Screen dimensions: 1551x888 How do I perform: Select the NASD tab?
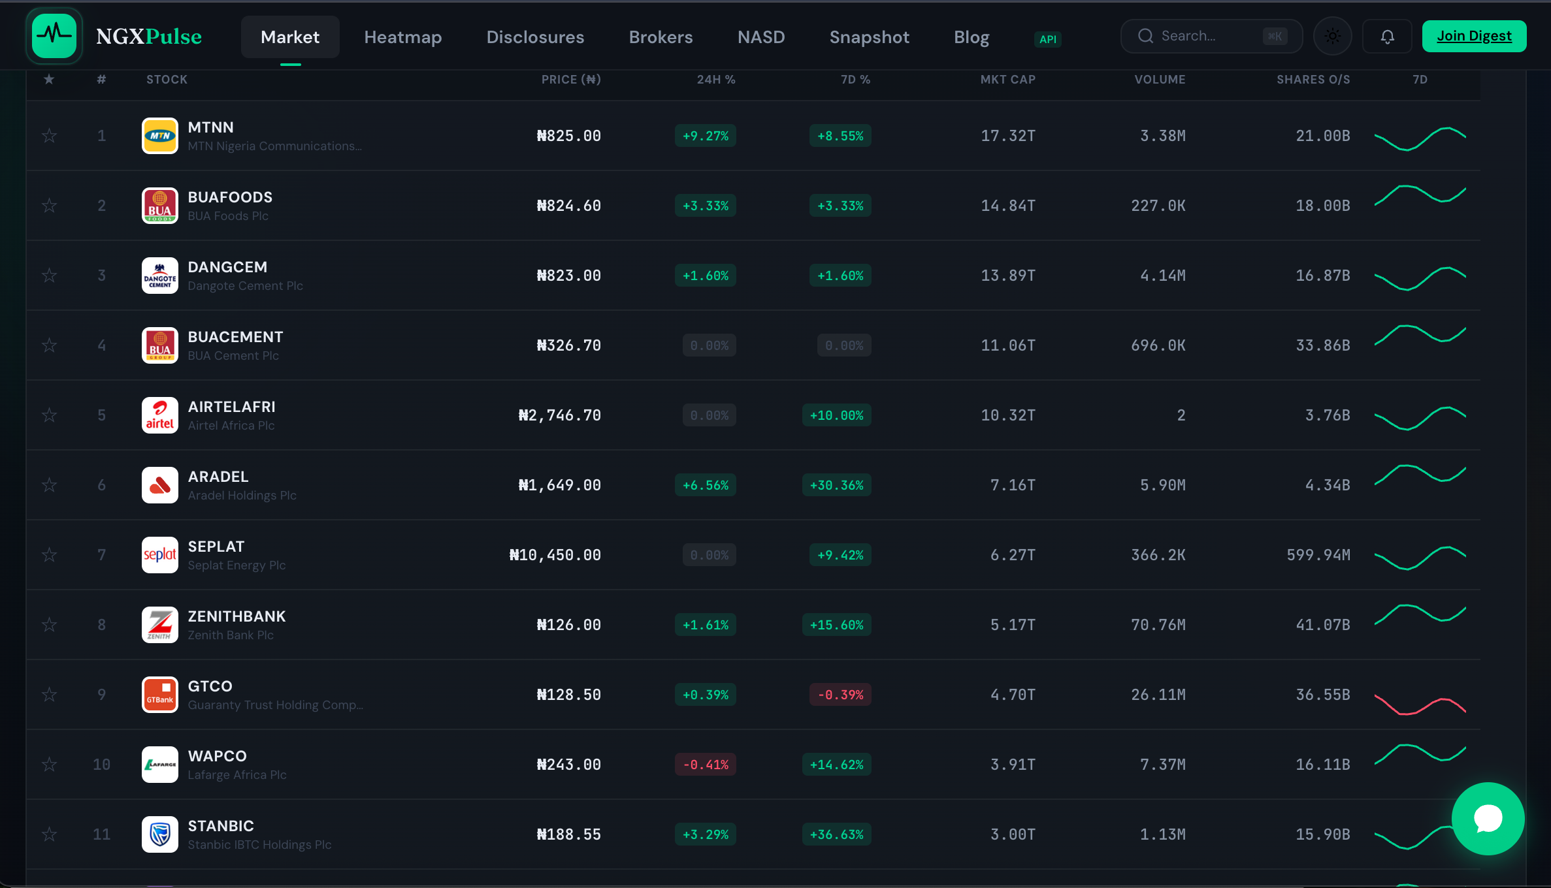click(x=761, y=37)
